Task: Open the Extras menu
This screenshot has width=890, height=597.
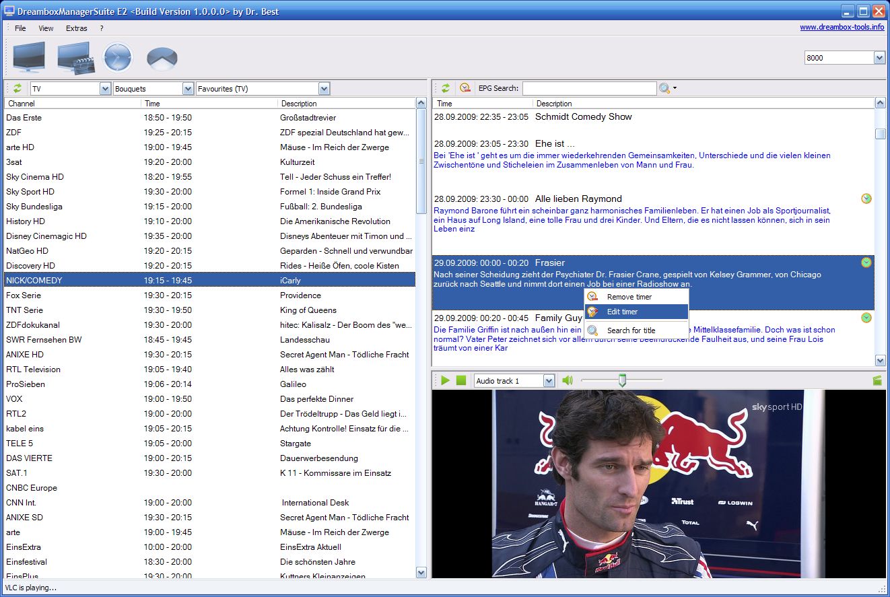Action: click(76, 28)
